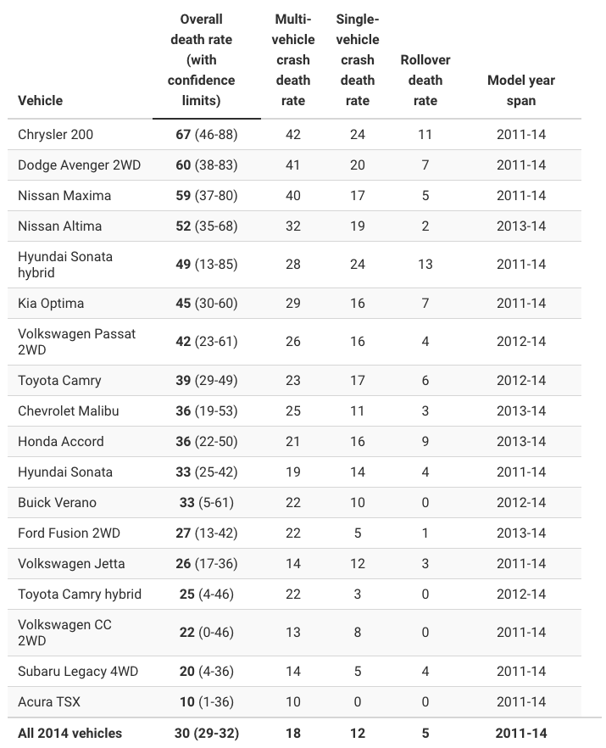
Task: Click the Chevrolet Malibu row name
Action: click(68, 410)
